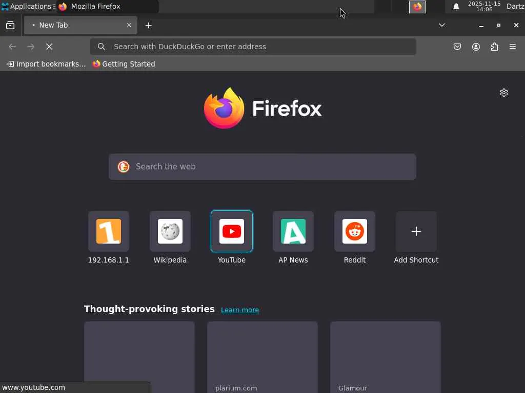
Task: Open the Applications menu in the top panel
Action: point(28,6)
